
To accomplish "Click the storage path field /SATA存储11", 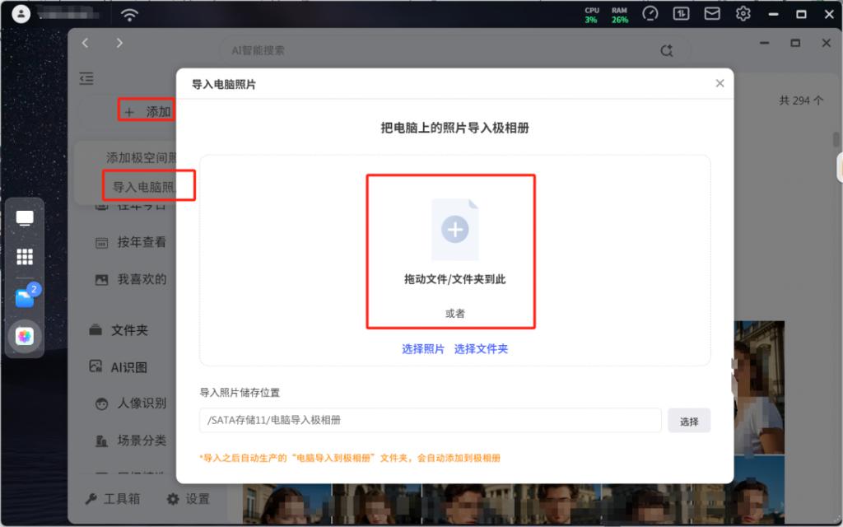I will click(430, 420).
